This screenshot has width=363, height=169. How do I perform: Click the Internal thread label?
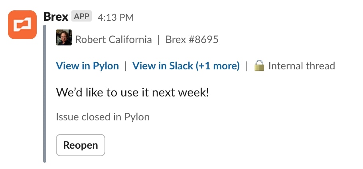[x=302, y=66]
